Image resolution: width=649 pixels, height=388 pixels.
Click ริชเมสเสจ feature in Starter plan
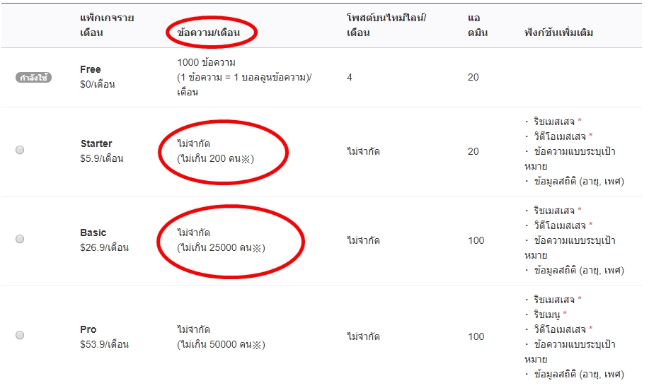pos(552,122)
